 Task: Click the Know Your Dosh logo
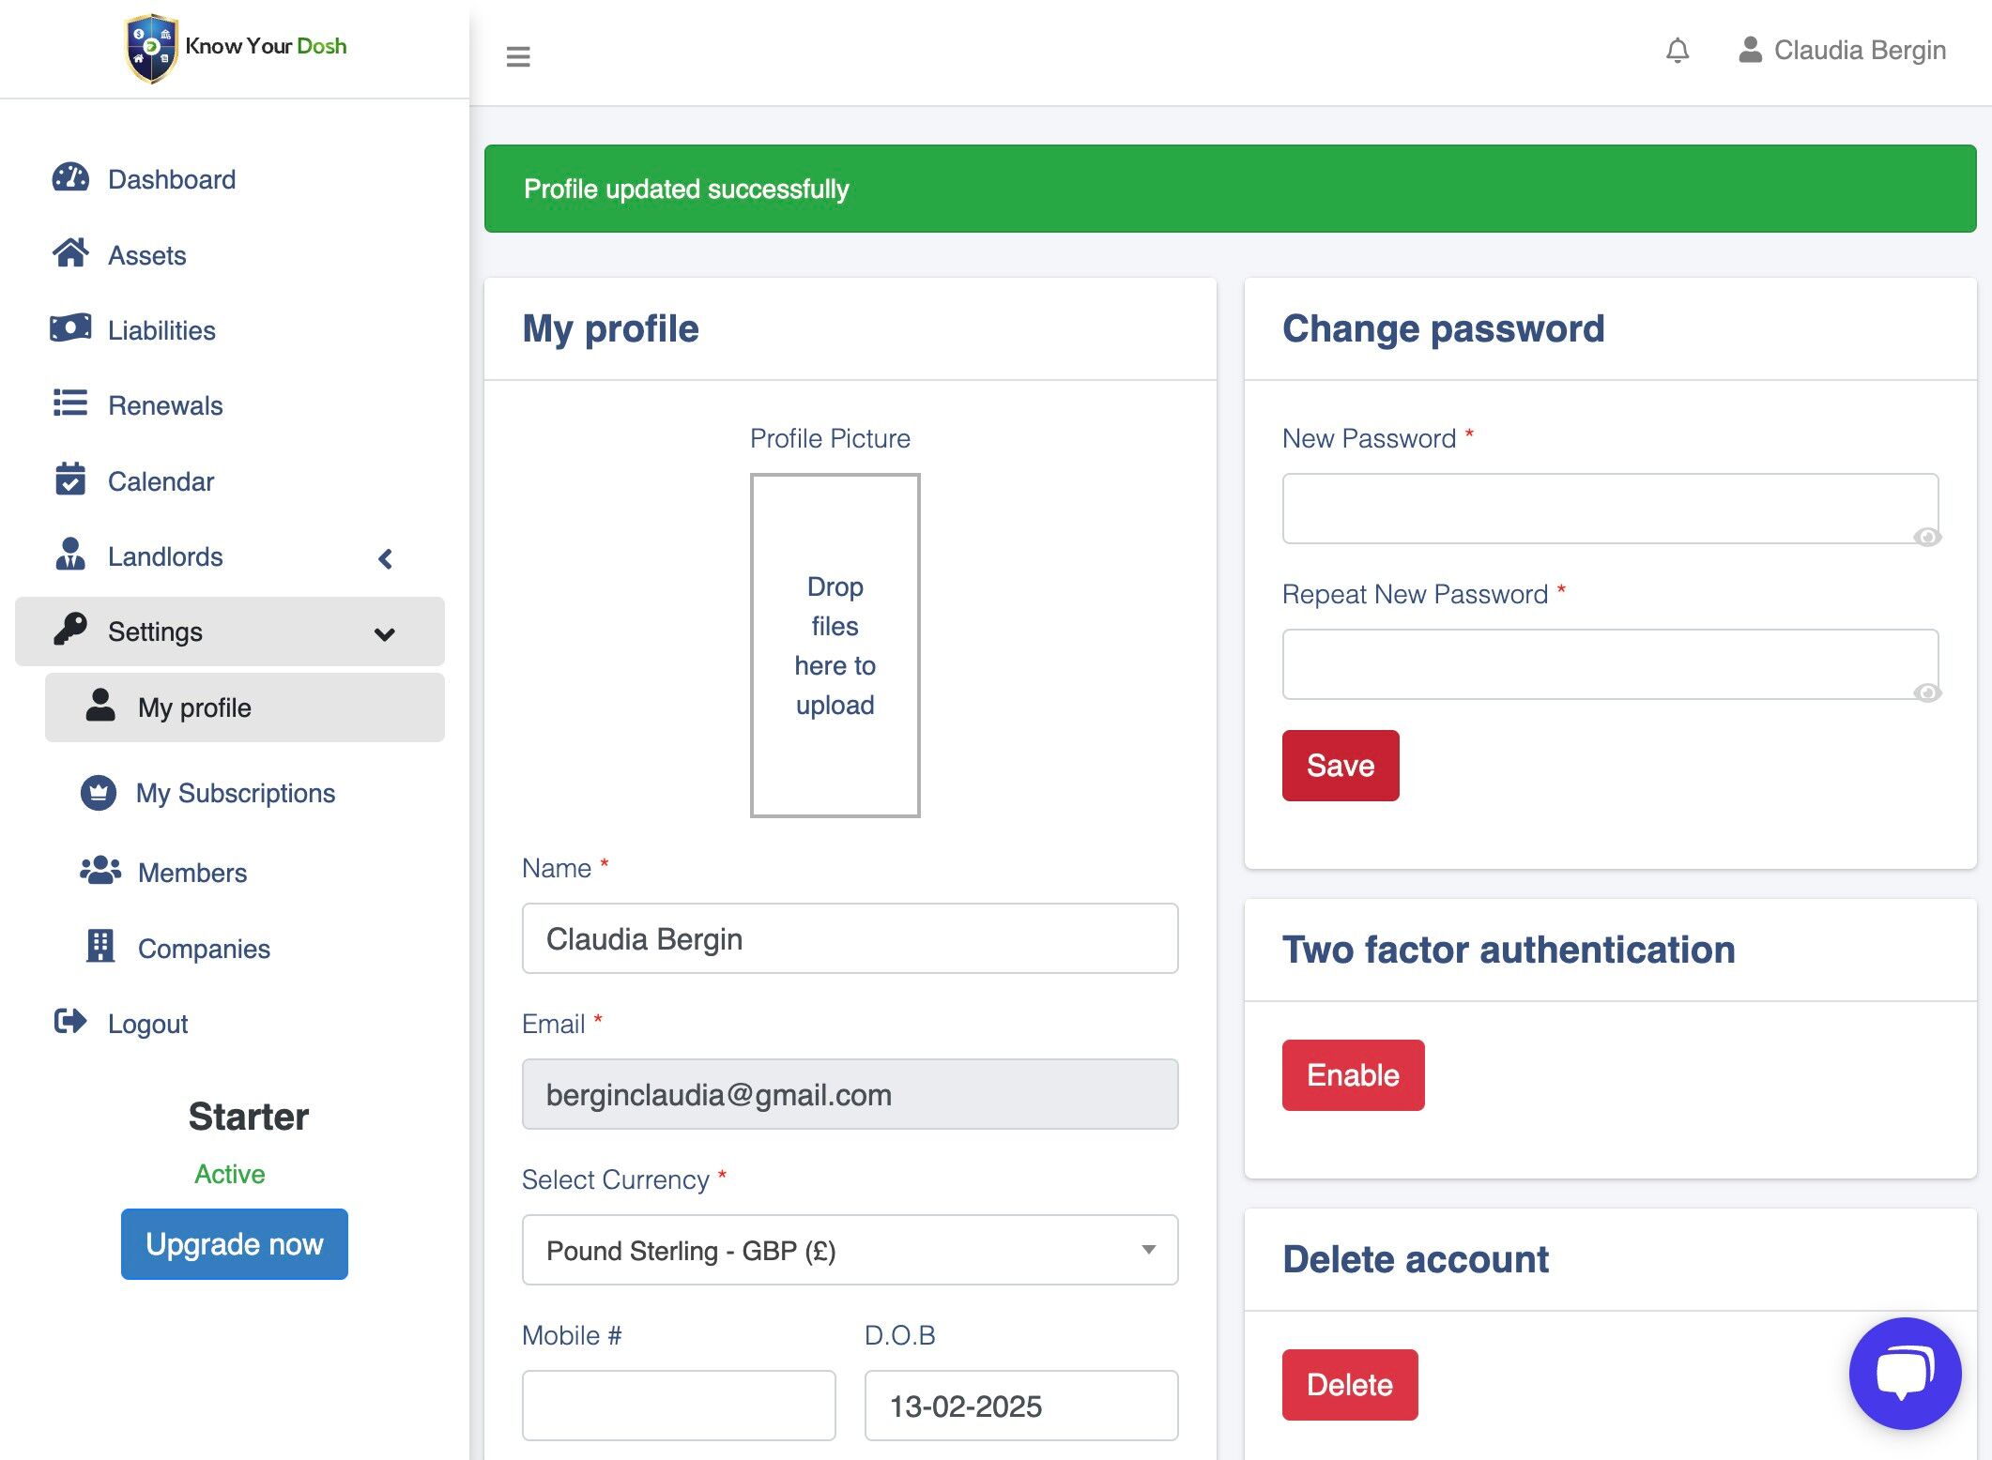click(x=235, y=47)
